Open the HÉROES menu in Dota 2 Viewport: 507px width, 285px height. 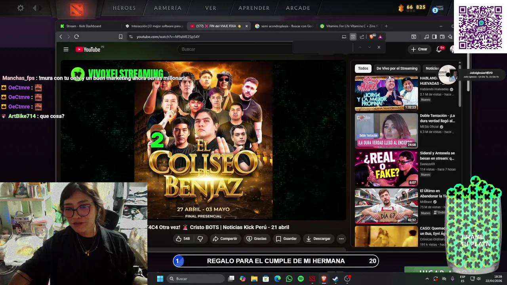(x=124, y=8)
